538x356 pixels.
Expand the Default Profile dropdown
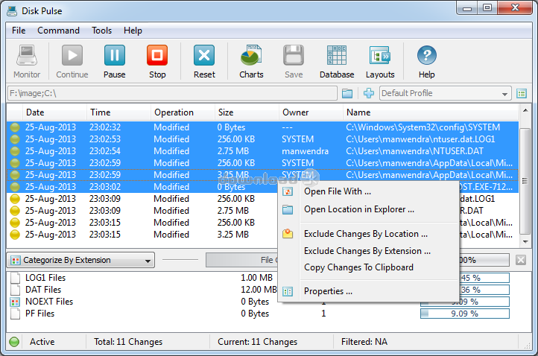click(x=504, y=94)
